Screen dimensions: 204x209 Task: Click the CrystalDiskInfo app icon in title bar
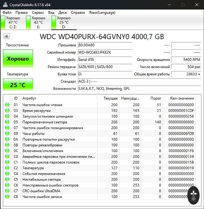tap(5, 5)
